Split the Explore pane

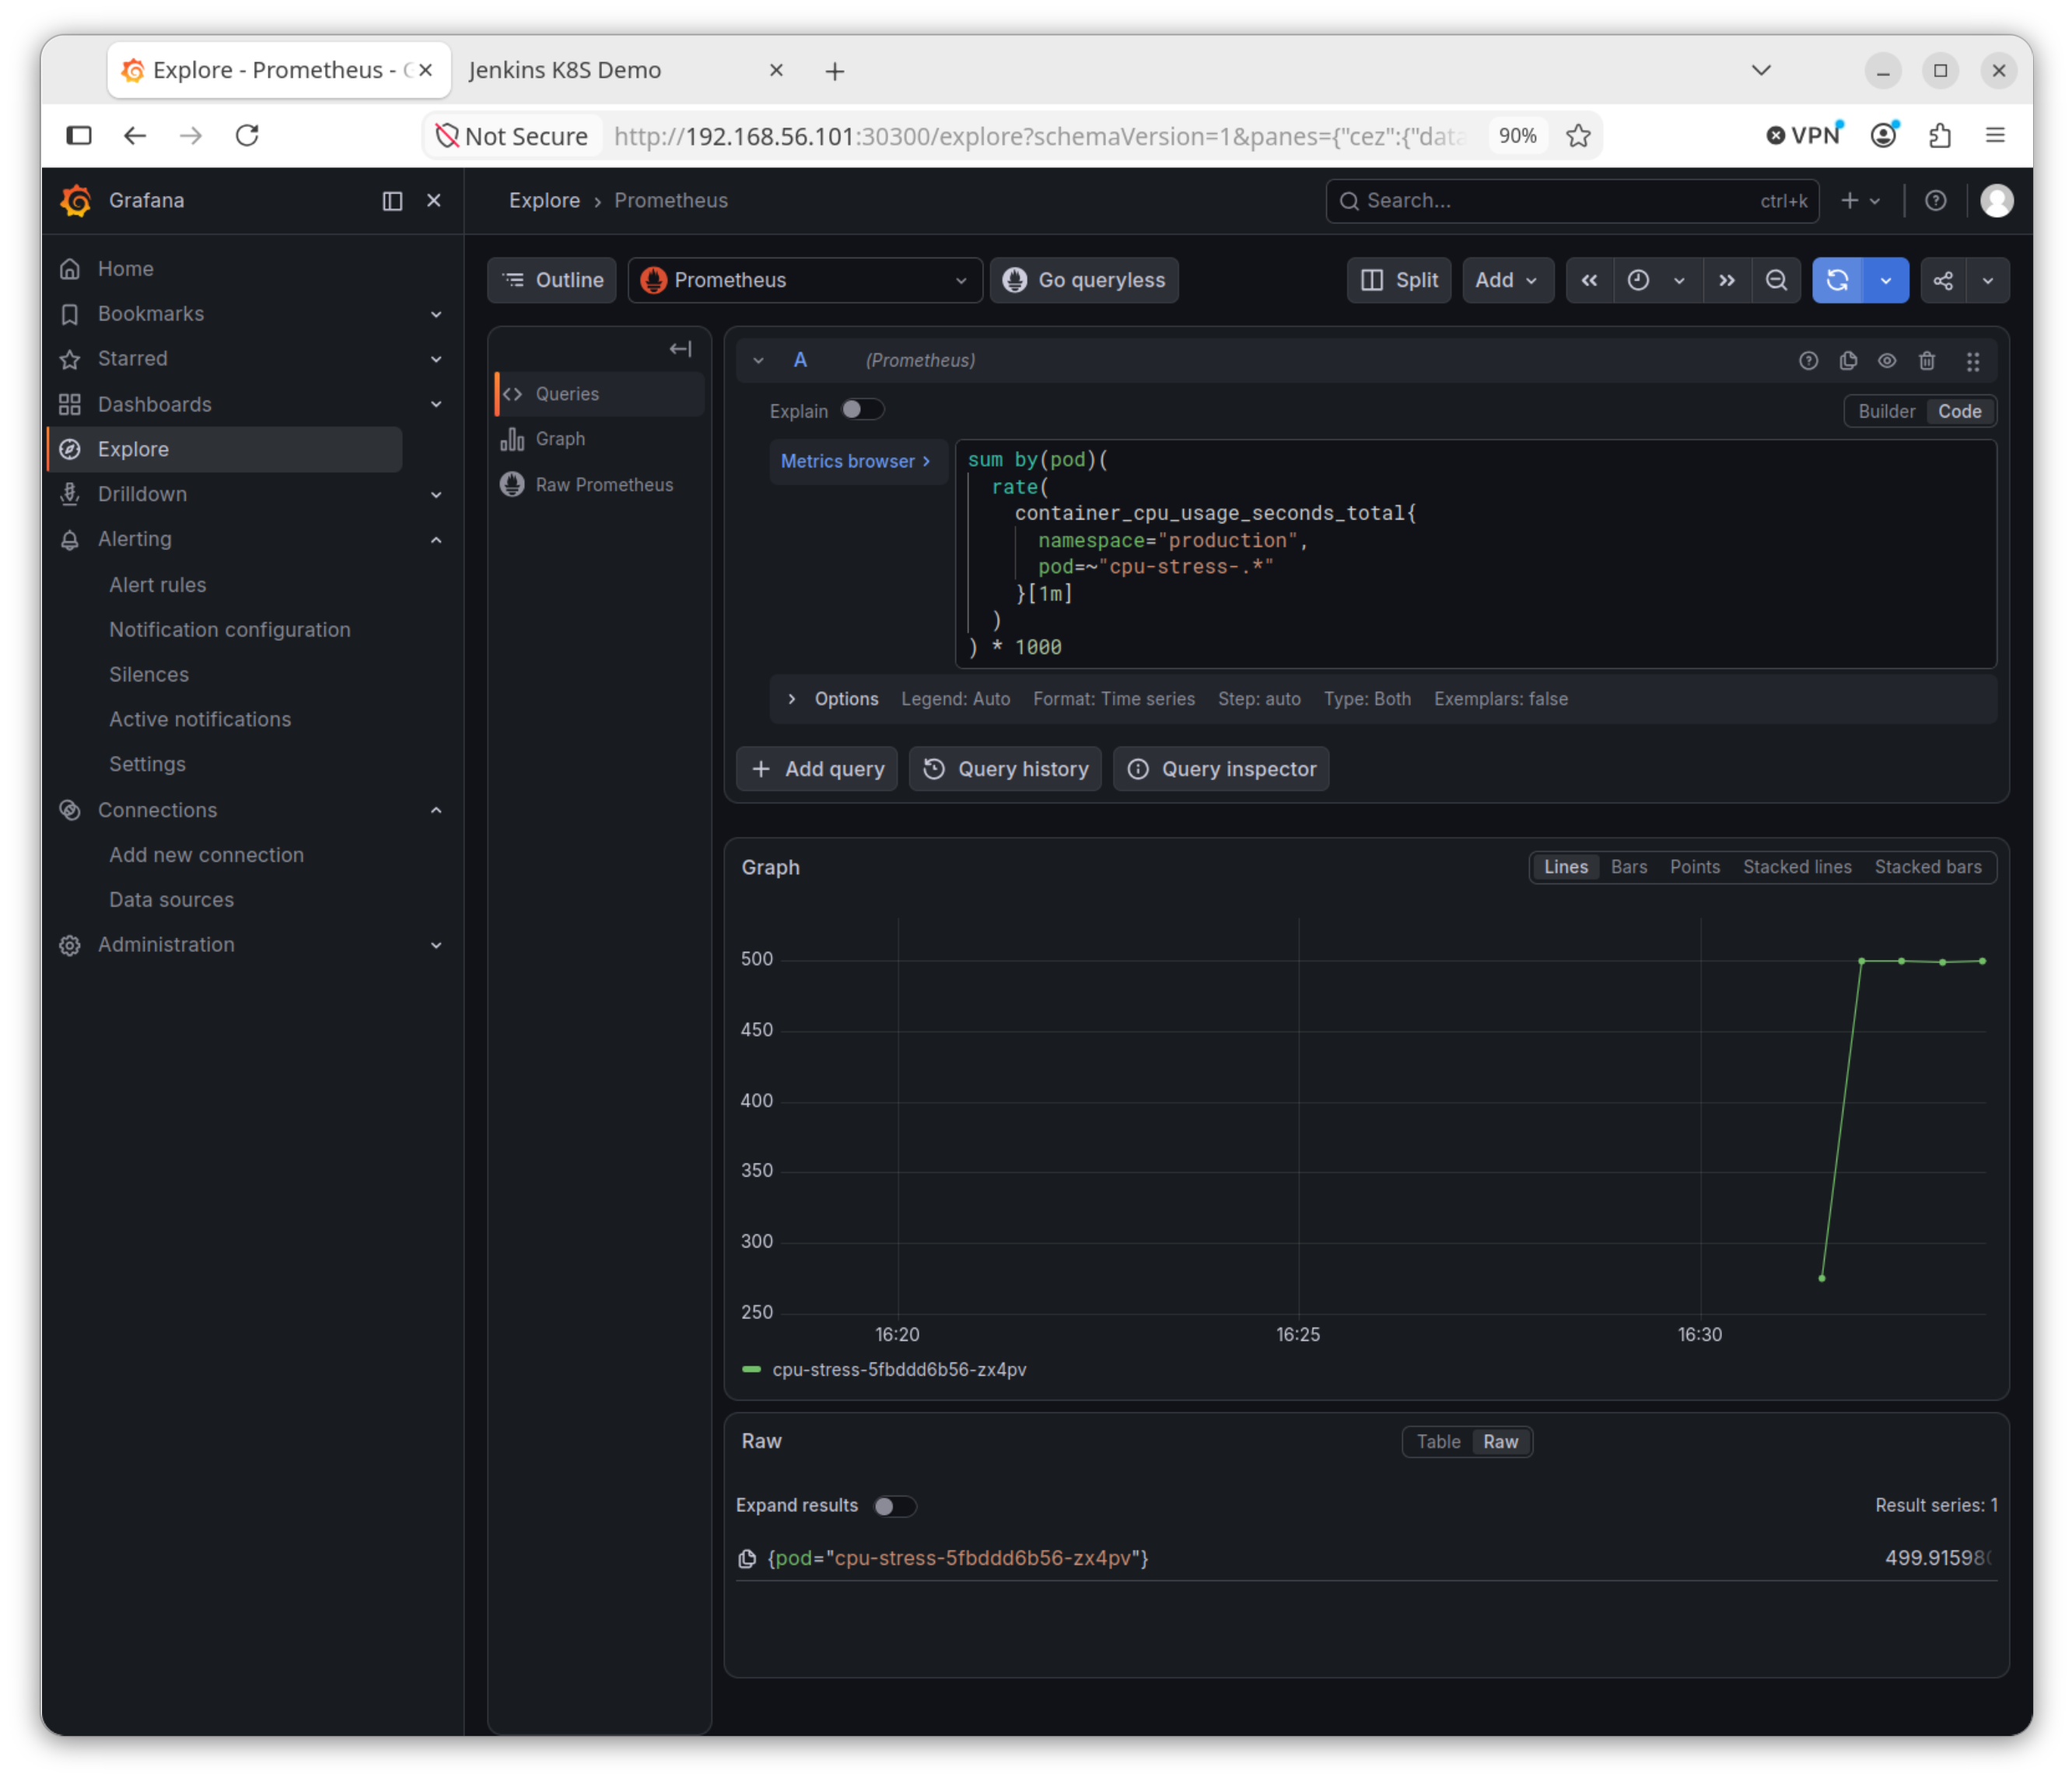pos(1399,280)
